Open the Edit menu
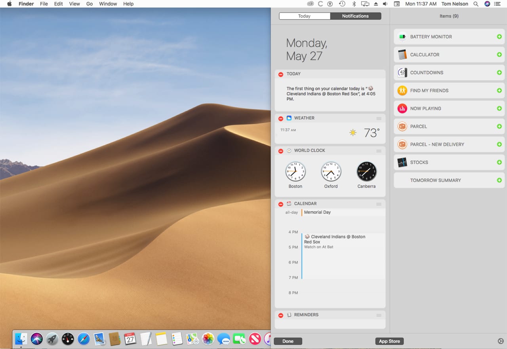Viewport: 507px width, 349px height. tap(58, 4)
